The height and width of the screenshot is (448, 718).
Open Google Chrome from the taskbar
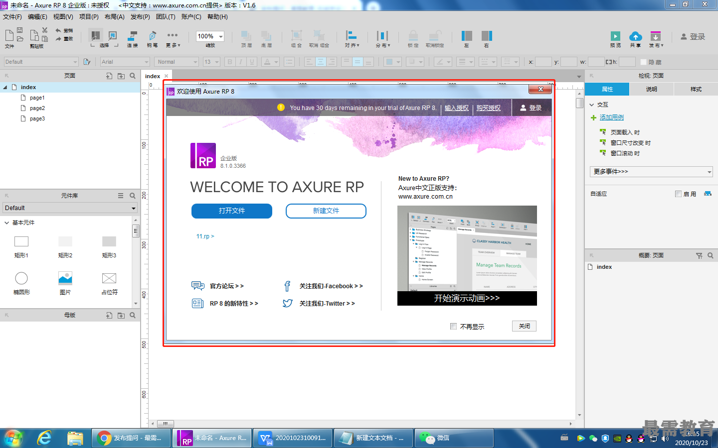(x=131, y=438)
